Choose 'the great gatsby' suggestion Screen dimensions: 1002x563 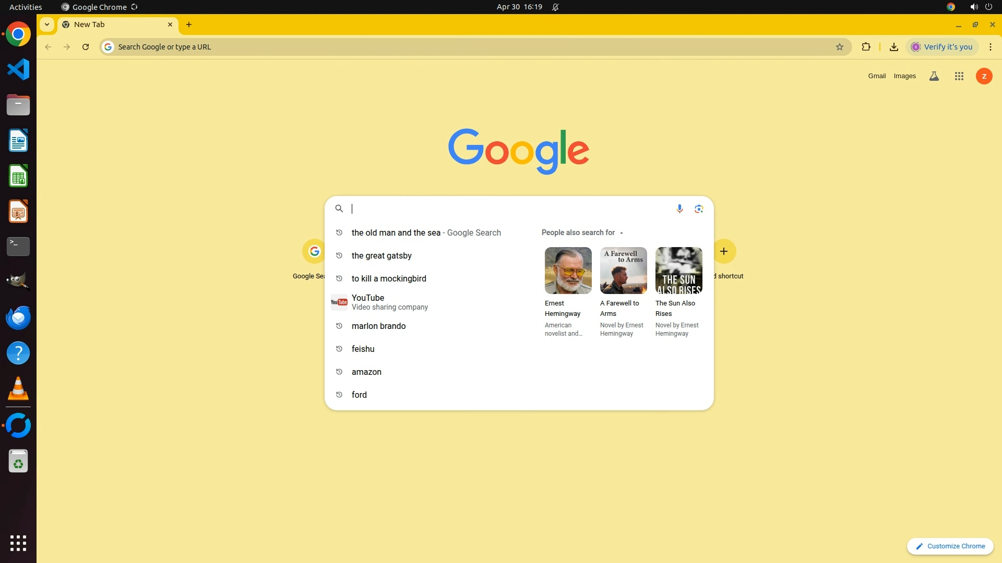coord(381,255)
